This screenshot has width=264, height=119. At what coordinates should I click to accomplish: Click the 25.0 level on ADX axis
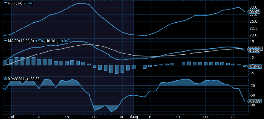pos(253,21)
